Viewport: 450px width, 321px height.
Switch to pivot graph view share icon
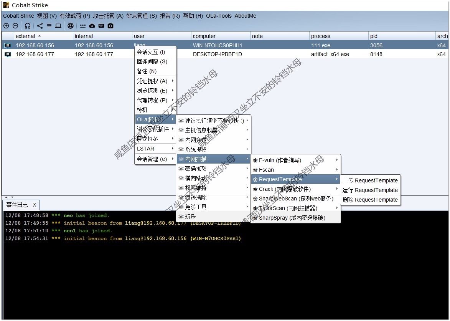[x=40, y=26]
